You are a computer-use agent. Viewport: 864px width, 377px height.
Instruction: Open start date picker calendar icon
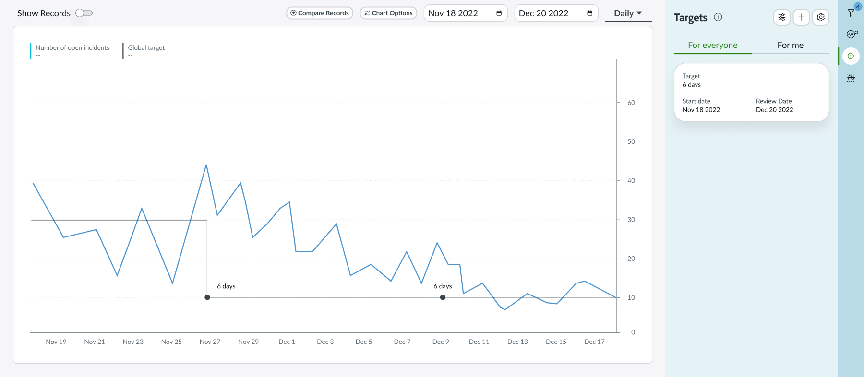(499, 13)
